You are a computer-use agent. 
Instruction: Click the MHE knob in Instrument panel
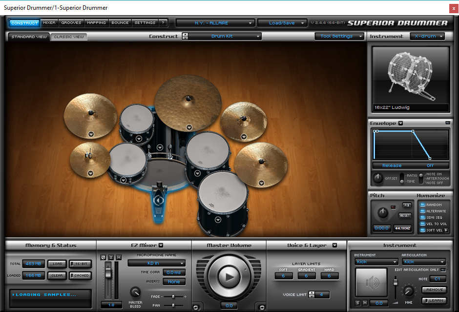[409, 291]
